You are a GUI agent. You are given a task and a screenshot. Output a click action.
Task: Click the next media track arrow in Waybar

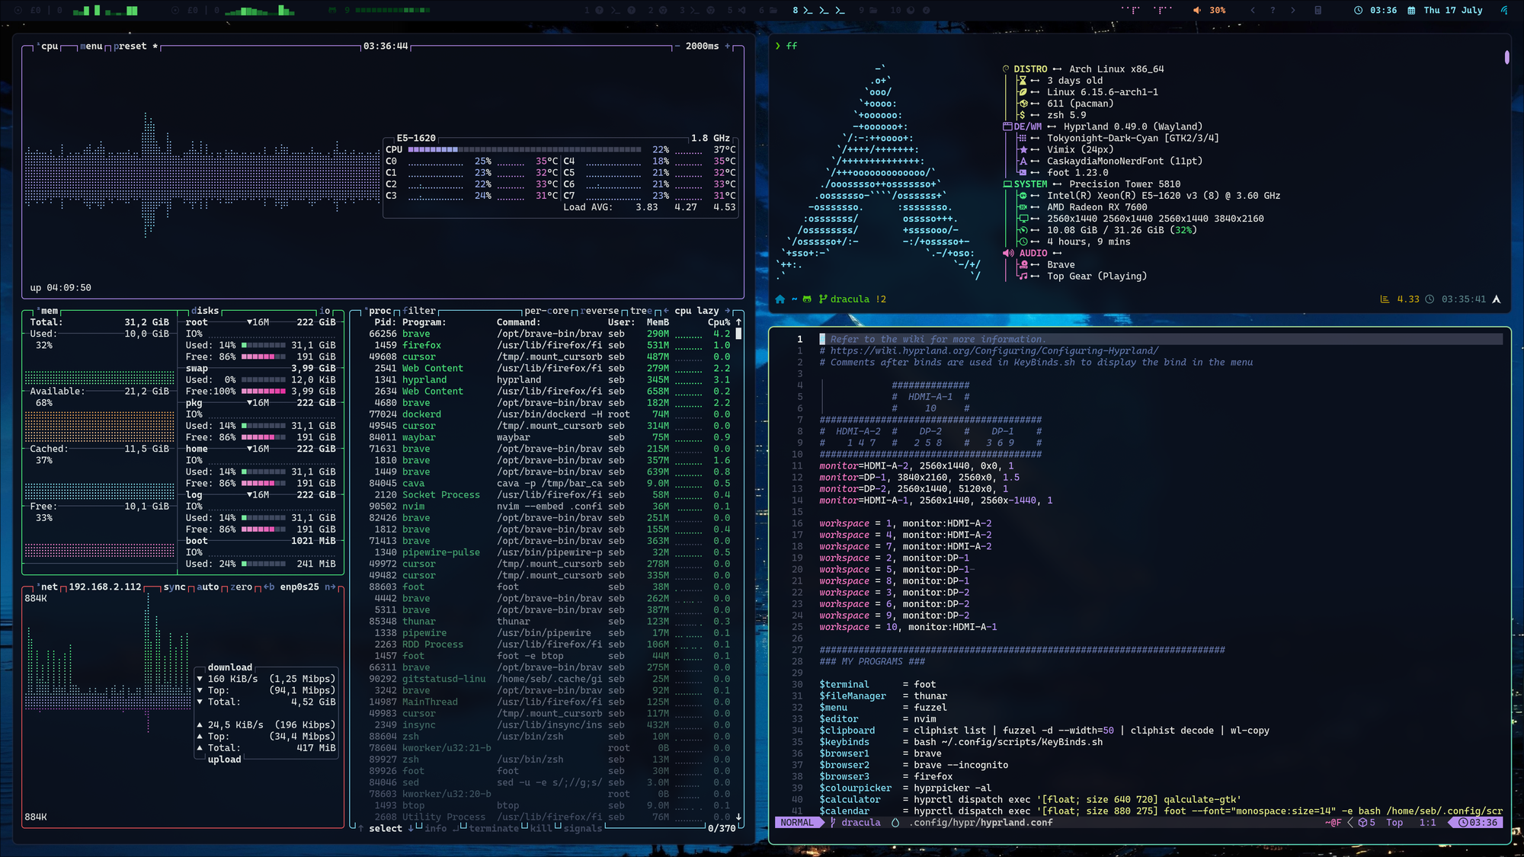[x=1292, y=11]
